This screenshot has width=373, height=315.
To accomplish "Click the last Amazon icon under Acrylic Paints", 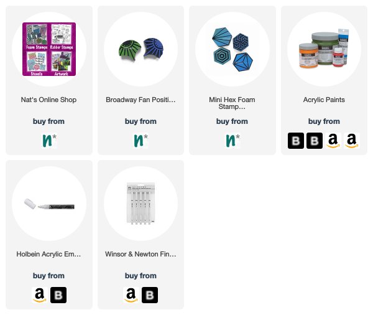I will (352, 141).
